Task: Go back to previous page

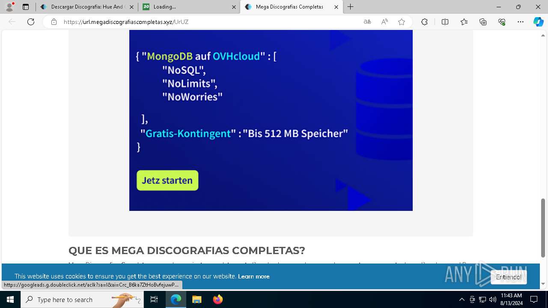Action: click(12, 22)
